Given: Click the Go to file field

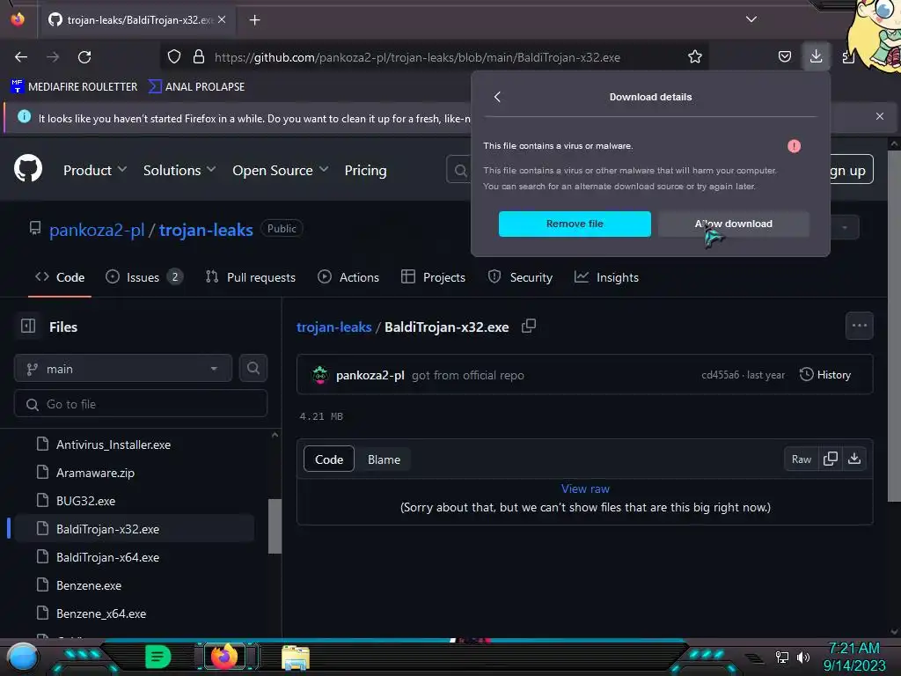Looking at the screenshot, I should tap(140, 404).
